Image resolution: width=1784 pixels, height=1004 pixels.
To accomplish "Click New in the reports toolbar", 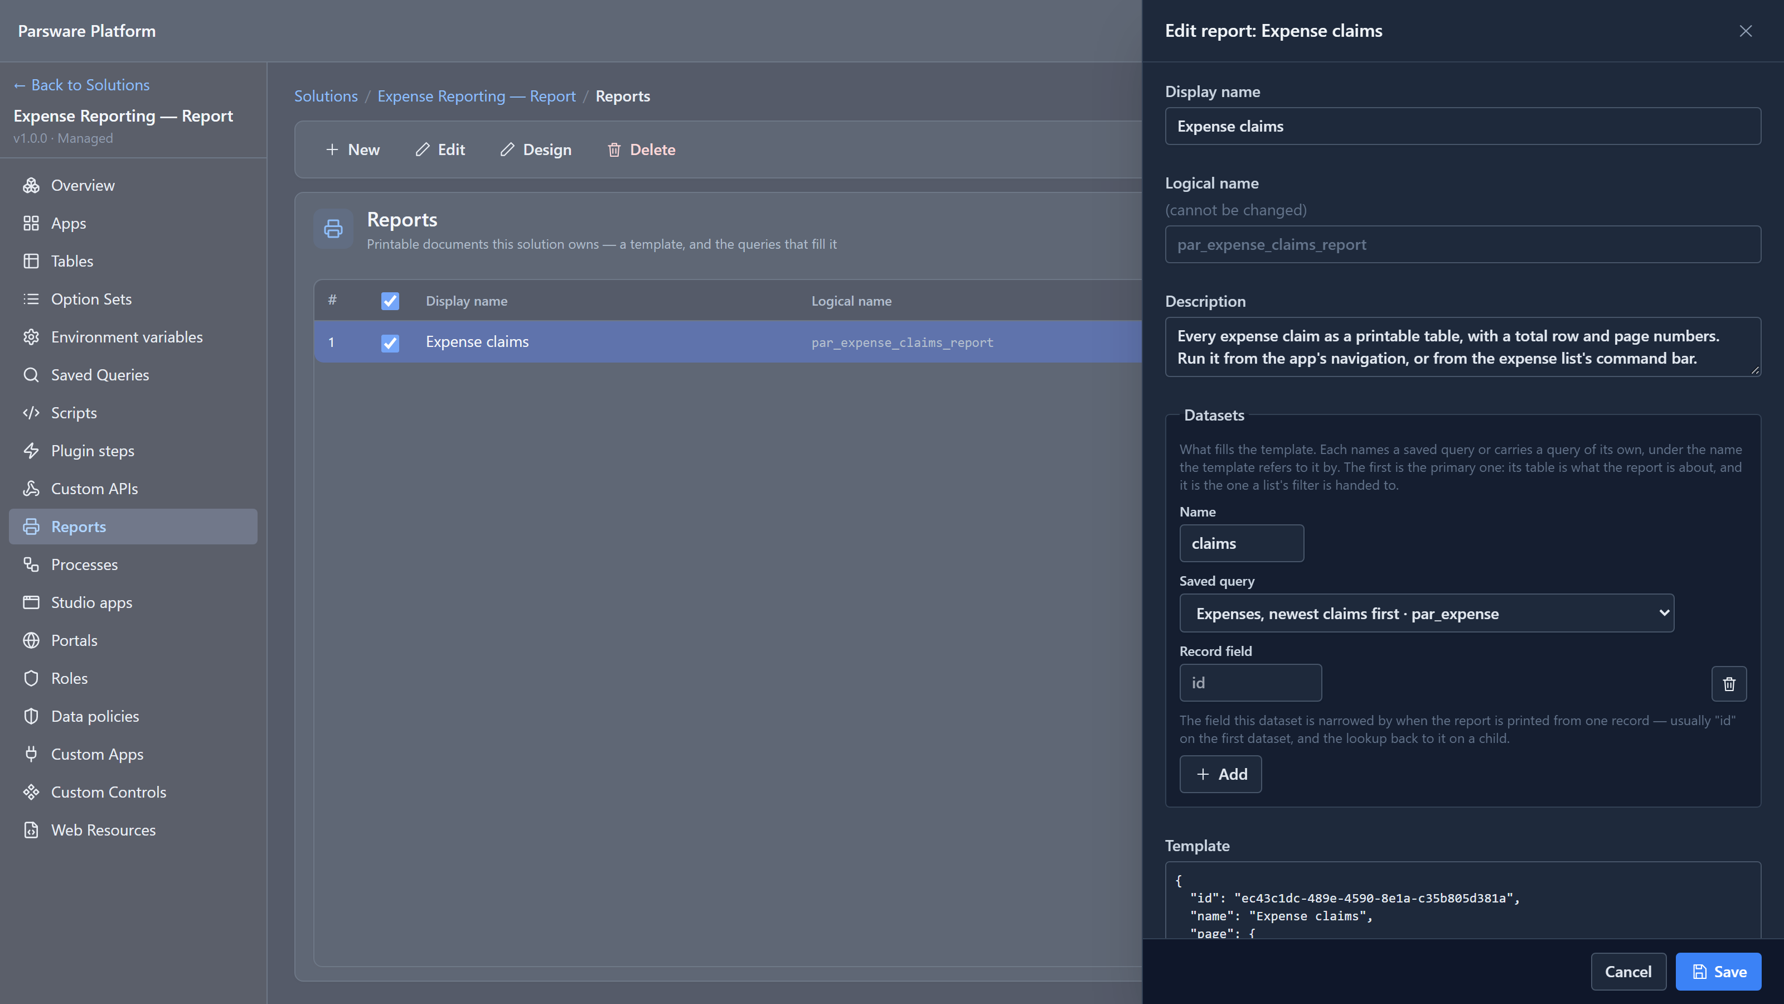I will point(352,149).
